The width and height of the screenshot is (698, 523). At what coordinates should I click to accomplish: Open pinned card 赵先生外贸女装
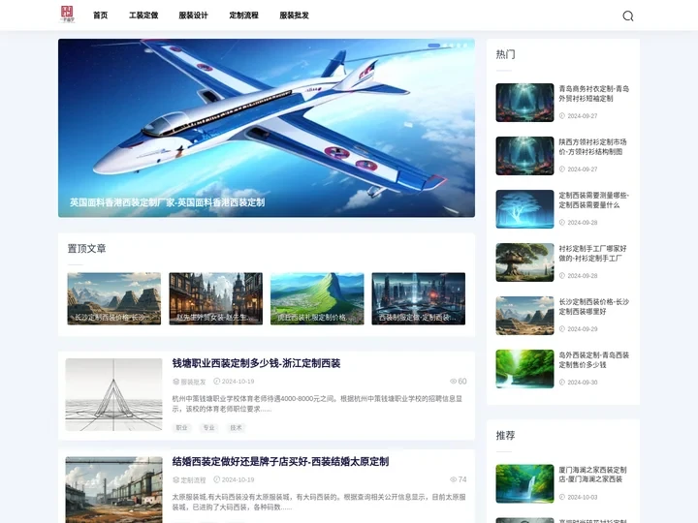(x=215, y=298)
